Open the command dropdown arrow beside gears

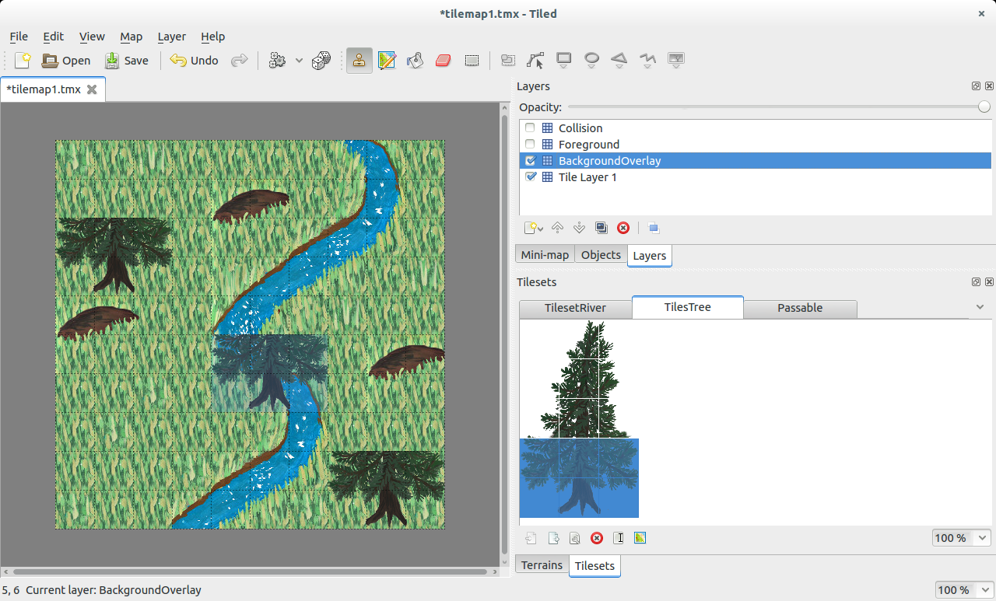[299, 60]
